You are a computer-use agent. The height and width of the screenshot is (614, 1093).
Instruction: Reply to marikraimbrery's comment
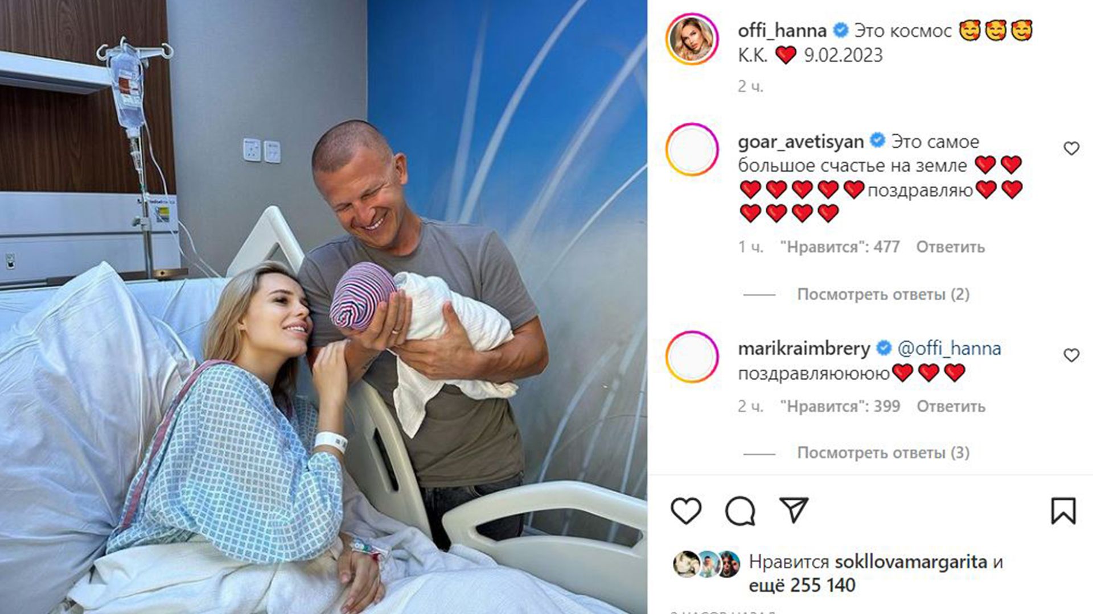pyautogui.click(x=951, y=406)
